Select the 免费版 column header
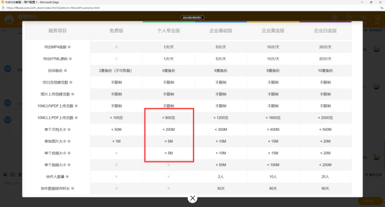Image resolution: width=385 pixels, height=207 pixels. pos(116,31)
